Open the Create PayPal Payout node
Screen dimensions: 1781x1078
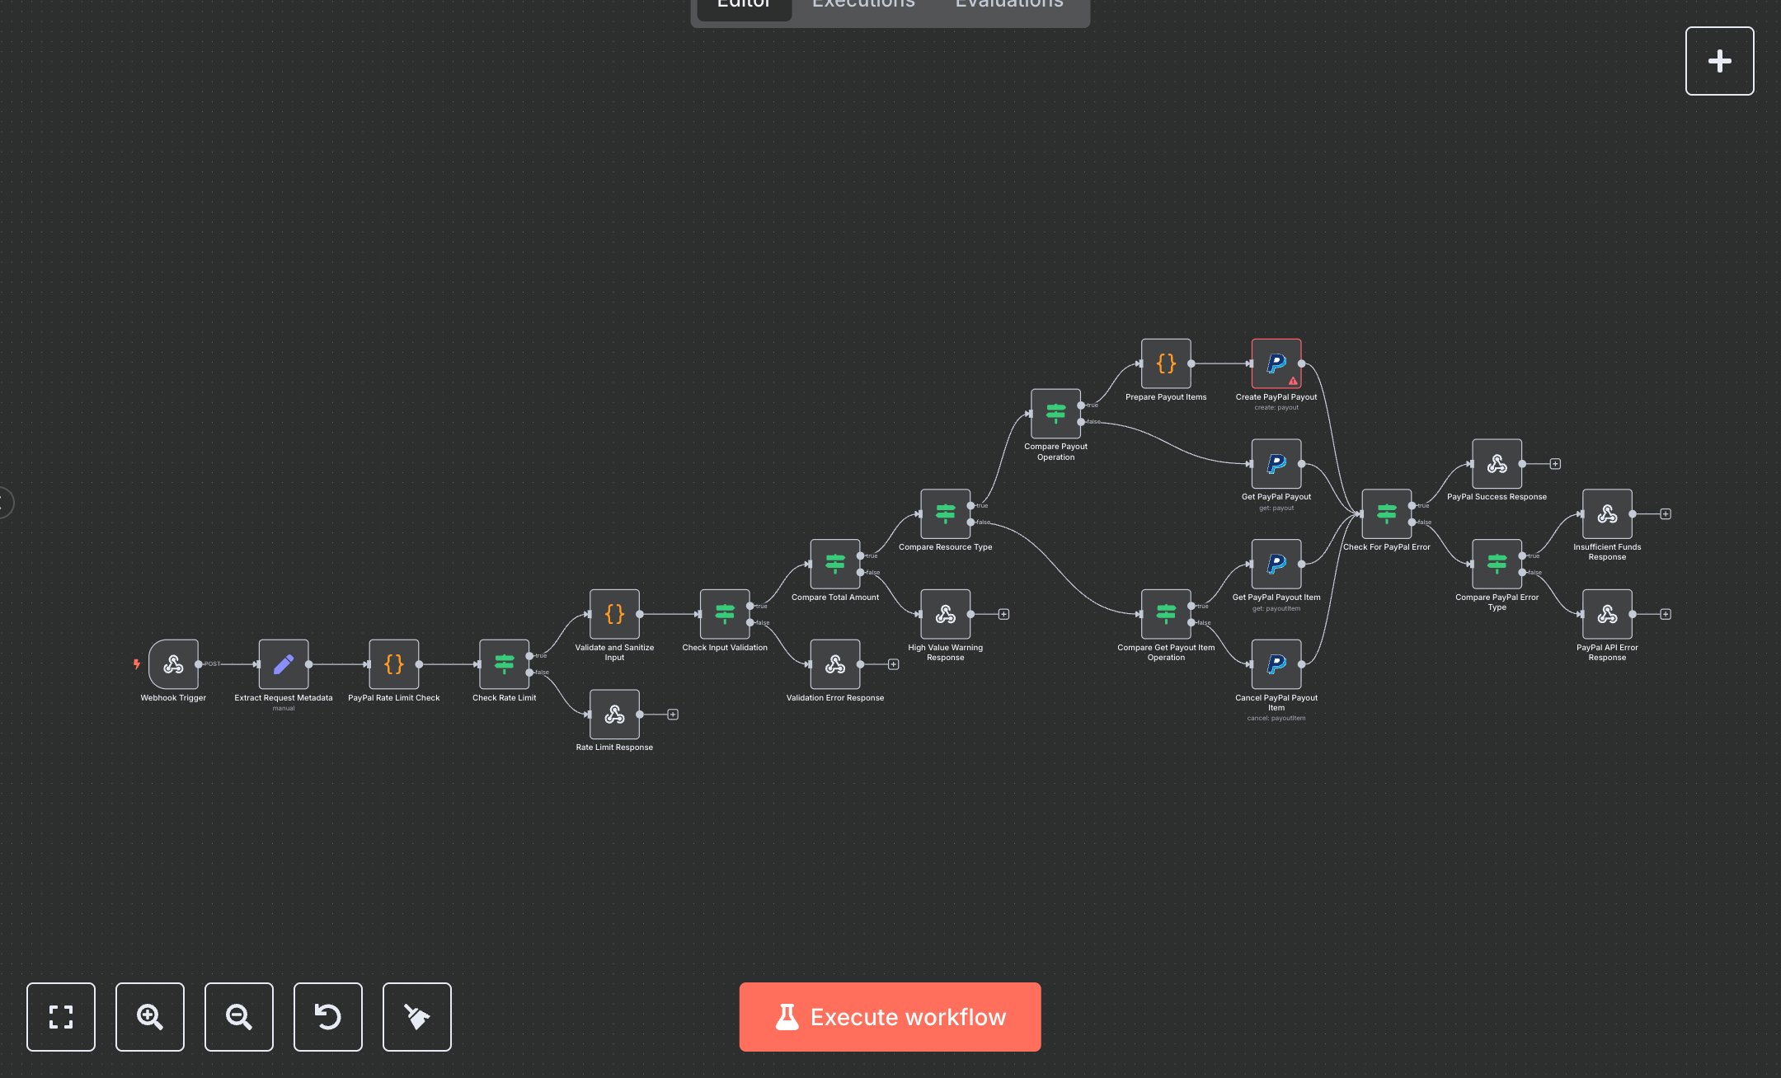point(1276,363)
